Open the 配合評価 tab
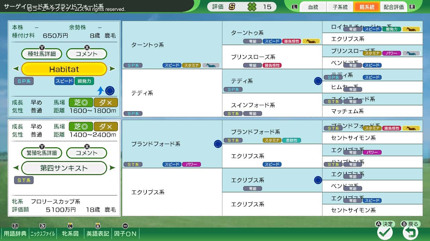This screenshot has width=430, height=241. (x=394, y=7)
